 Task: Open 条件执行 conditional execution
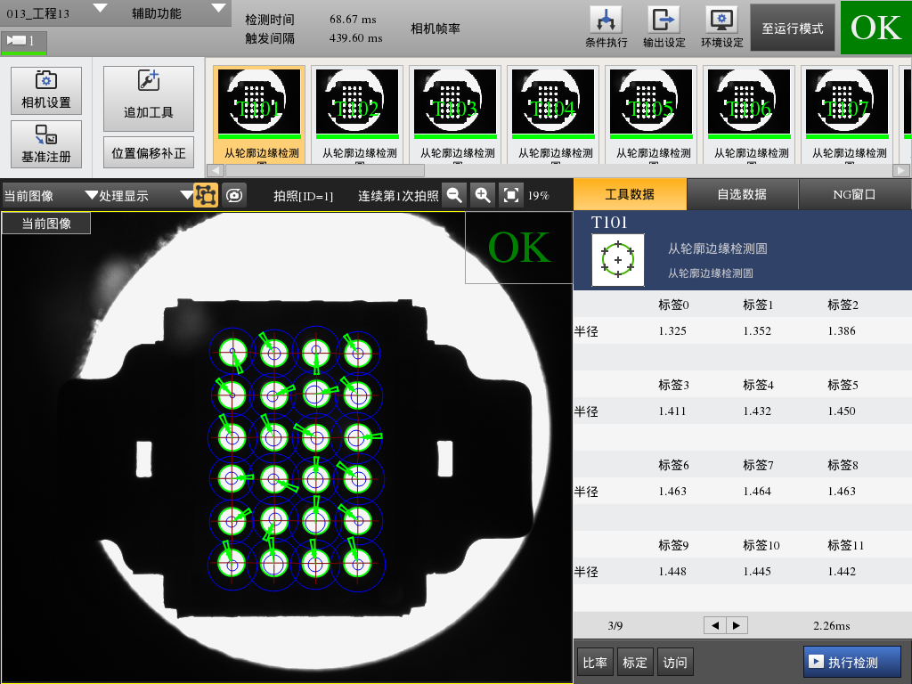(606, 27)
